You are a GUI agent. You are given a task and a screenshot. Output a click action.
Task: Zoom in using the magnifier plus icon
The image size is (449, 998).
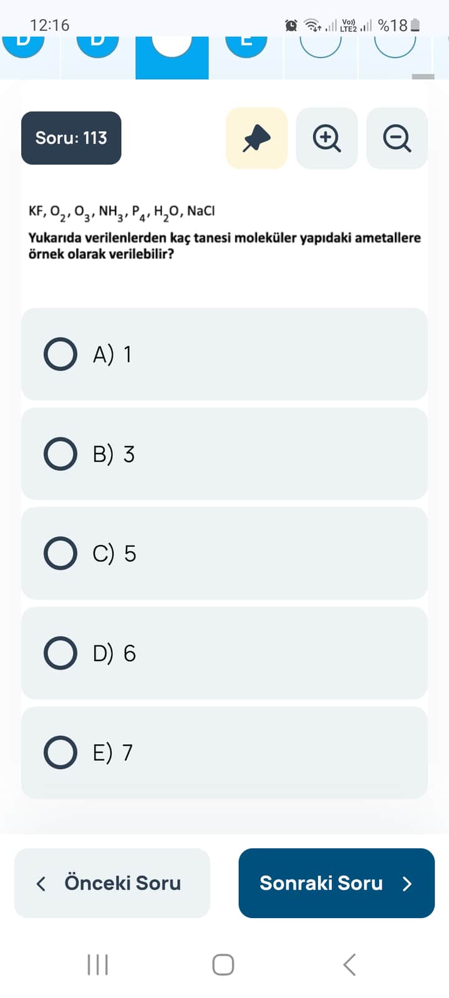327,138
